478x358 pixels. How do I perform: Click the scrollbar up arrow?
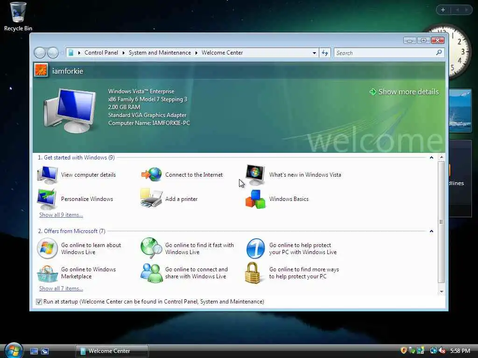coord(441,158)
